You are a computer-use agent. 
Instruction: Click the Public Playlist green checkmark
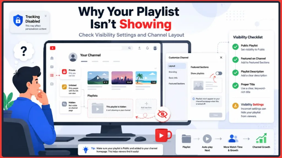tap(235, 47)
